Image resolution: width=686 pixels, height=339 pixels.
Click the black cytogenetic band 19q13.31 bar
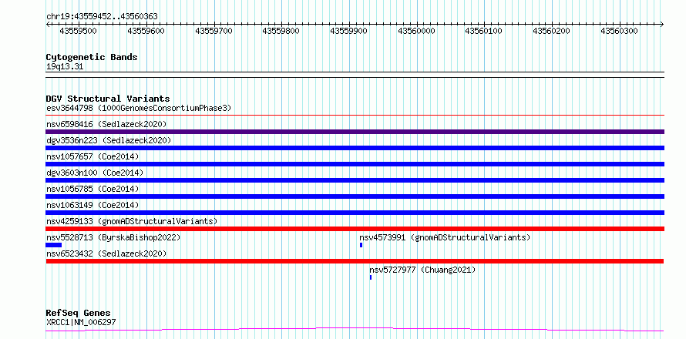(355, 75)
